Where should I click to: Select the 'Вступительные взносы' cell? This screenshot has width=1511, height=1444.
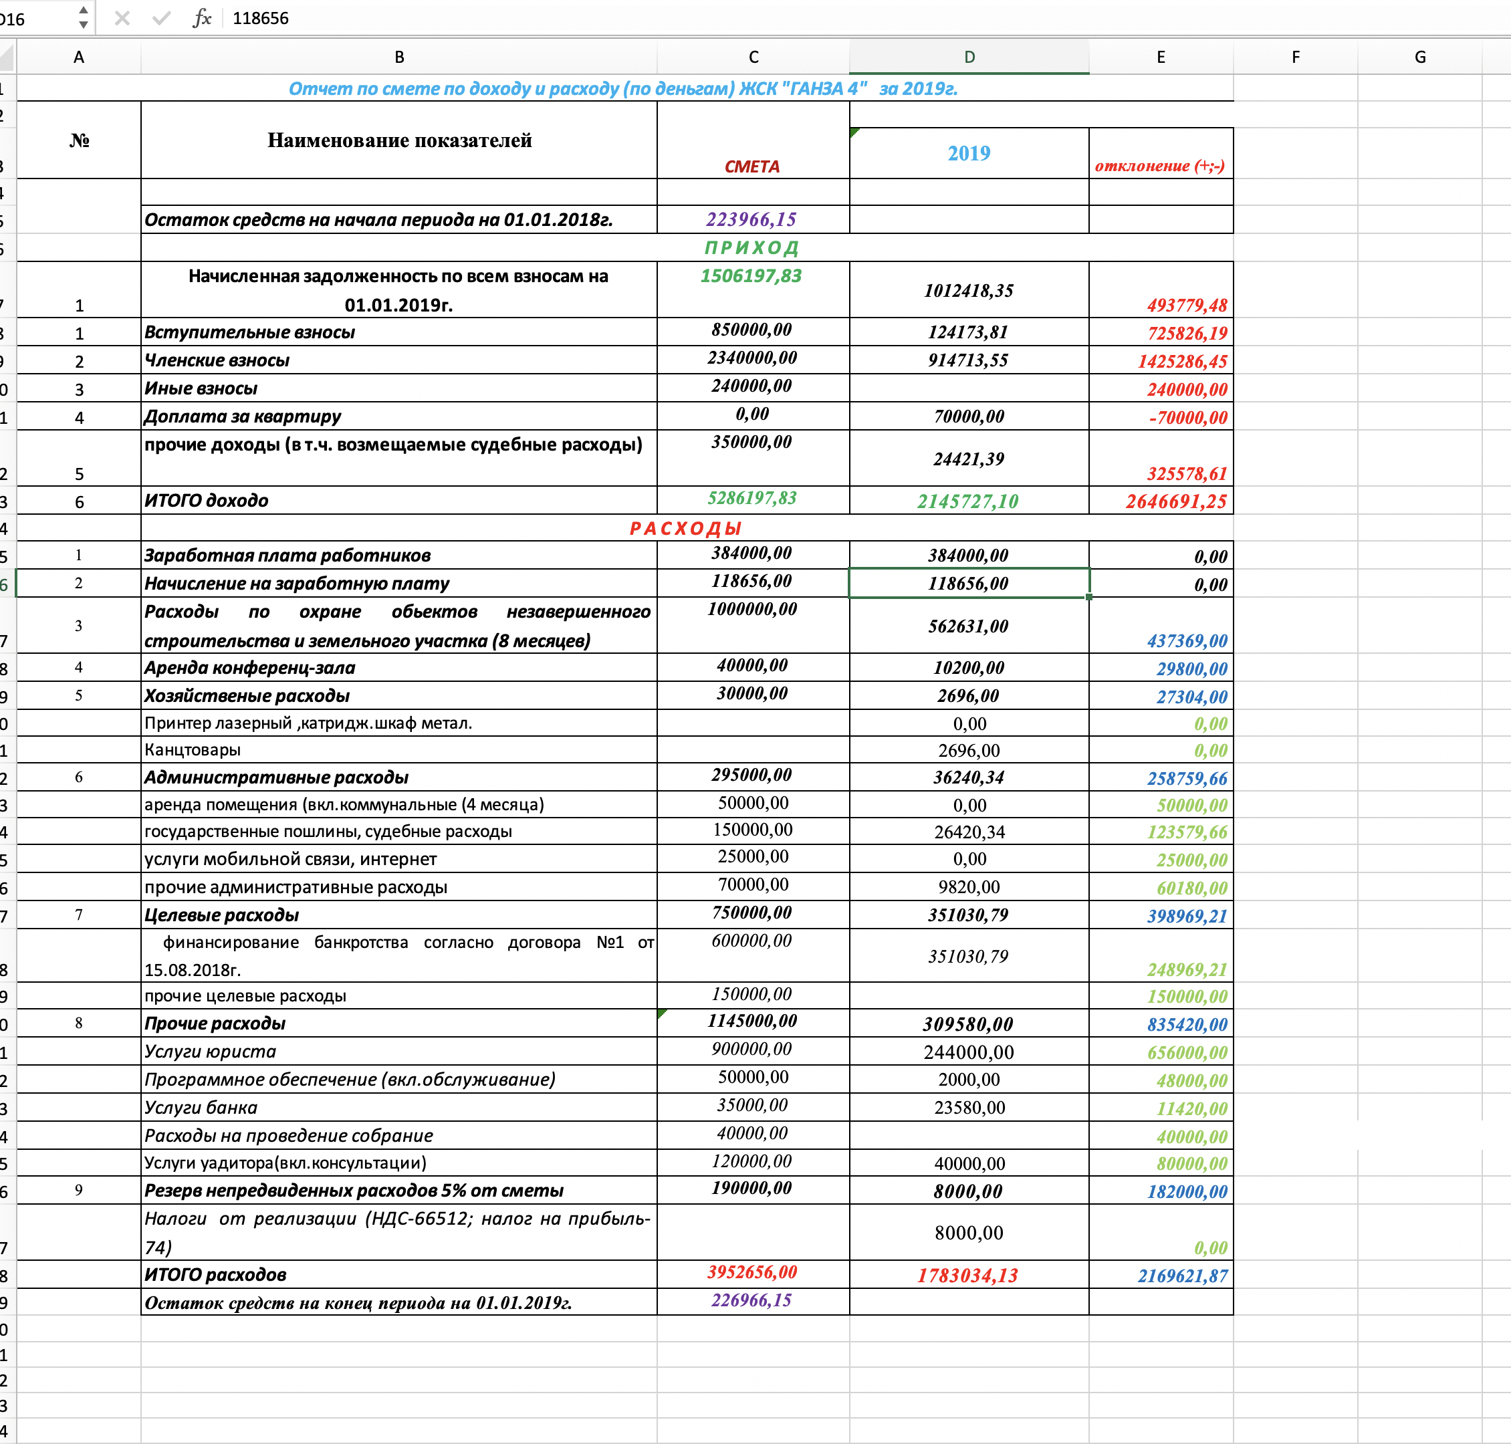[398, 332]
